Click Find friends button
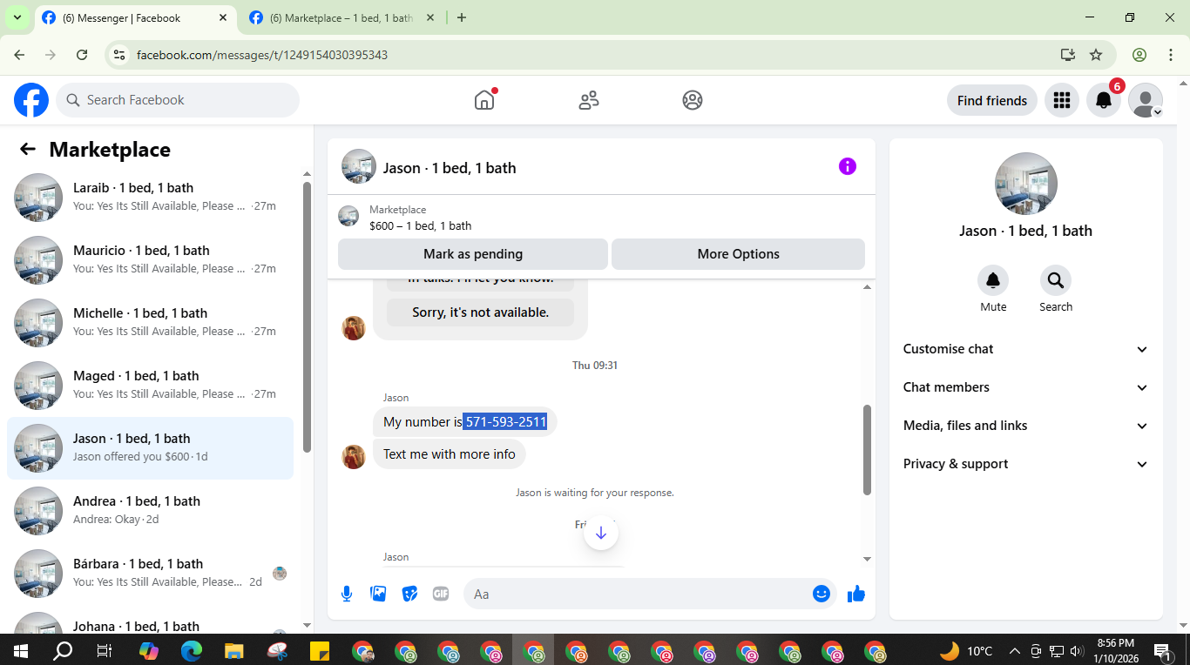Image resolution: width=1190 pixels, height=665 pixels. 992,100
